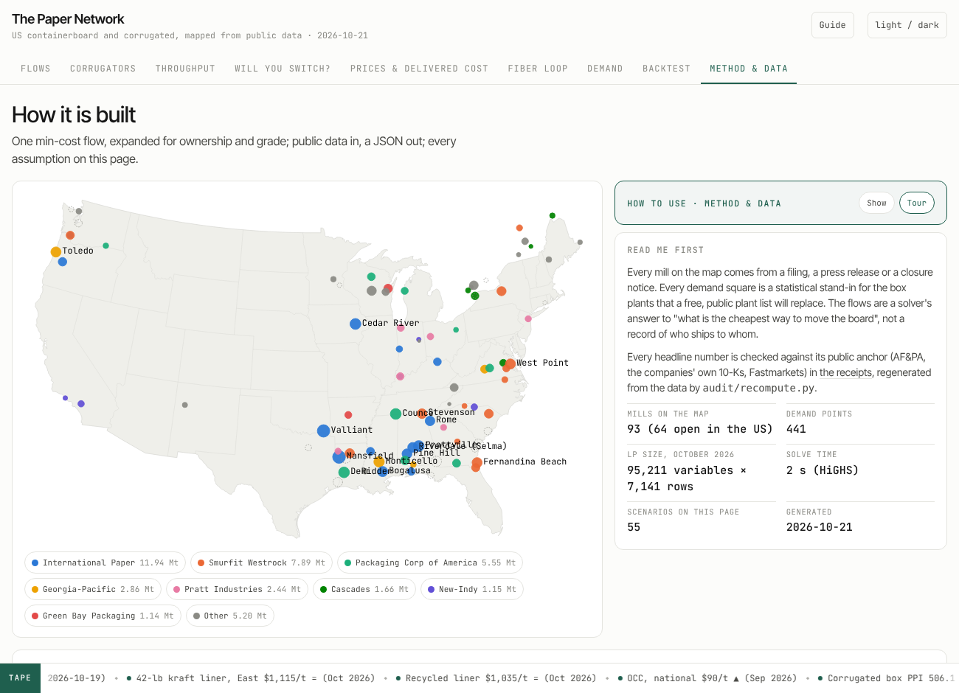The width and height of the screenshot is (959, 693).
Task: Toggle light / dark theme
Action: (x=907, y=25)
